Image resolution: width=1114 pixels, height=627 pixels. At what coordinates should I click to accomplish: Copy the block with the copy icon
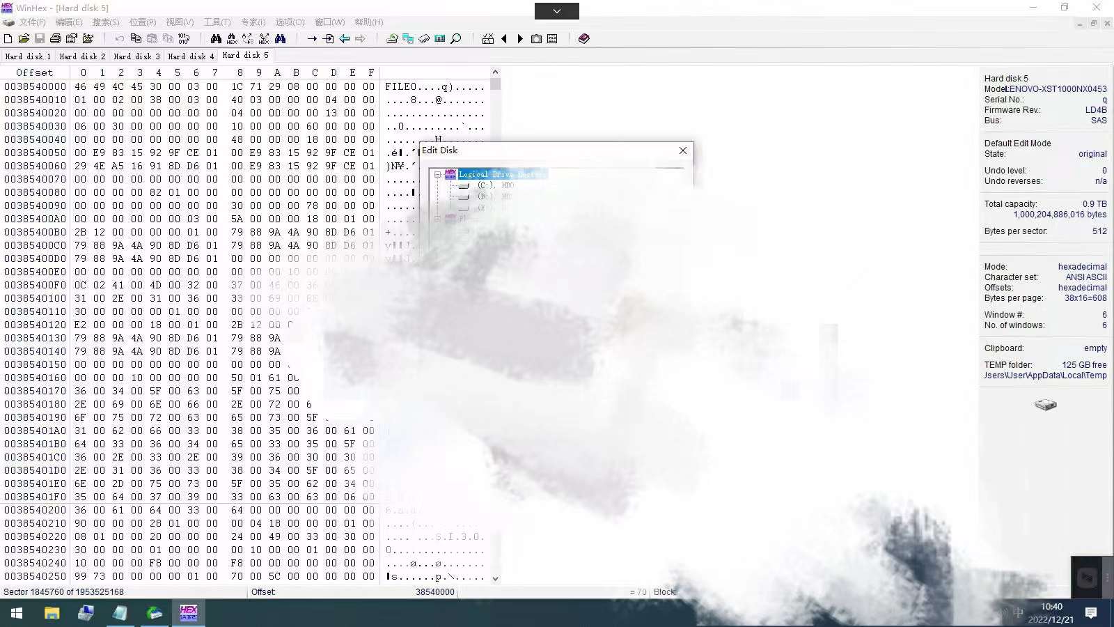tap(136, 39)
